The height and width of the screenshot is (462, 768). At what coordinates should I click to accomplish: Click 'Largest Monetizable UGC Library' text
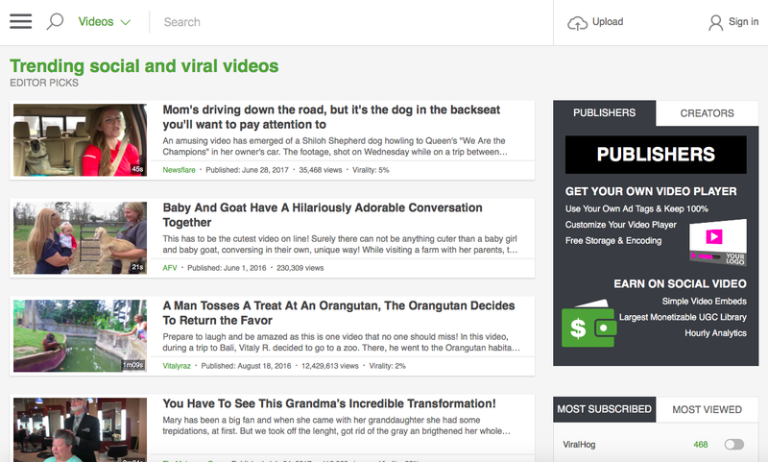point(683,318)
